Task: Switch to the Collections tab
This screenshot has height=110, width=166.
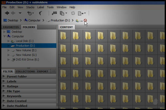Action: coord(25,71)
